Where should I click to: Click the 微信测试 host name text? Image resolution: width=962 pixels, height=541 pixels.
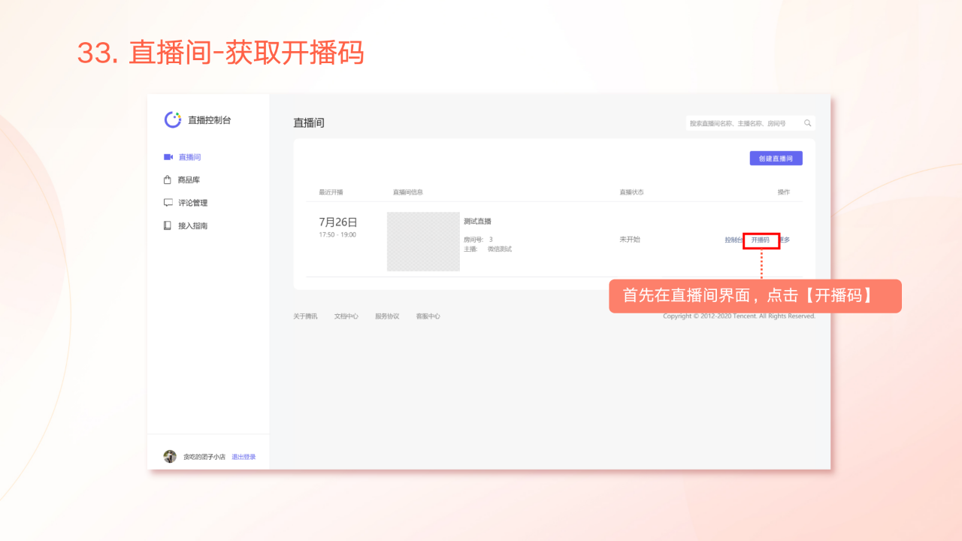coord(500,249)
